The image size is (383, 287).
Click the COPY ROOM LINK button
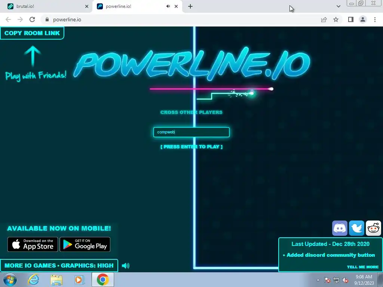[32, 33]
